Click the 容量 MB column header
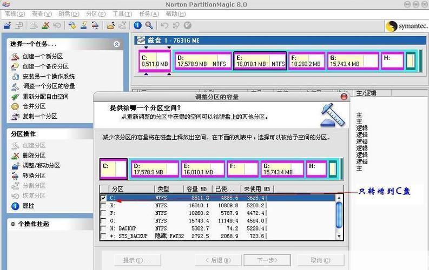 (x=196, y=189)
